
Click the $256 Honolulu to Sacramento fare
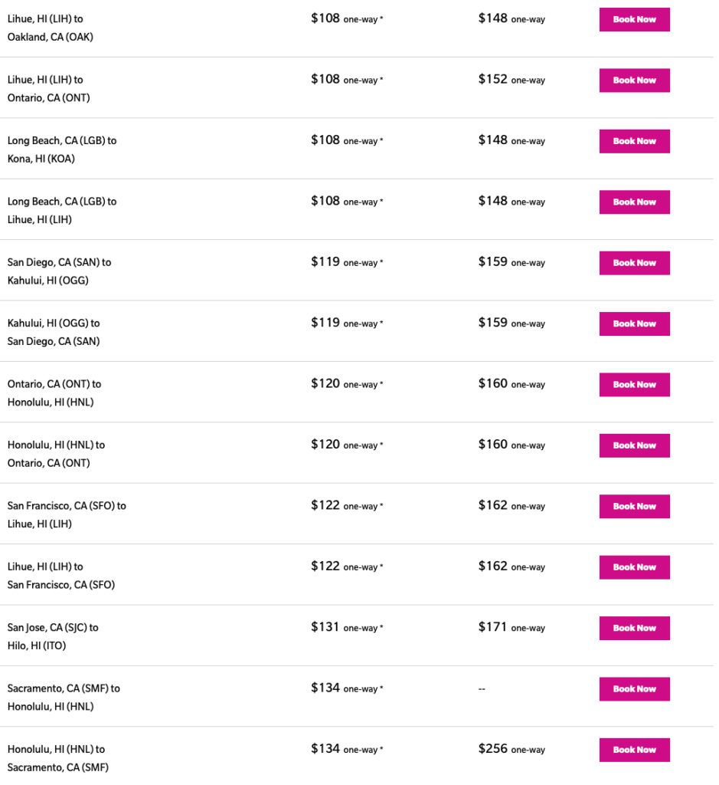tap(493, 749)
